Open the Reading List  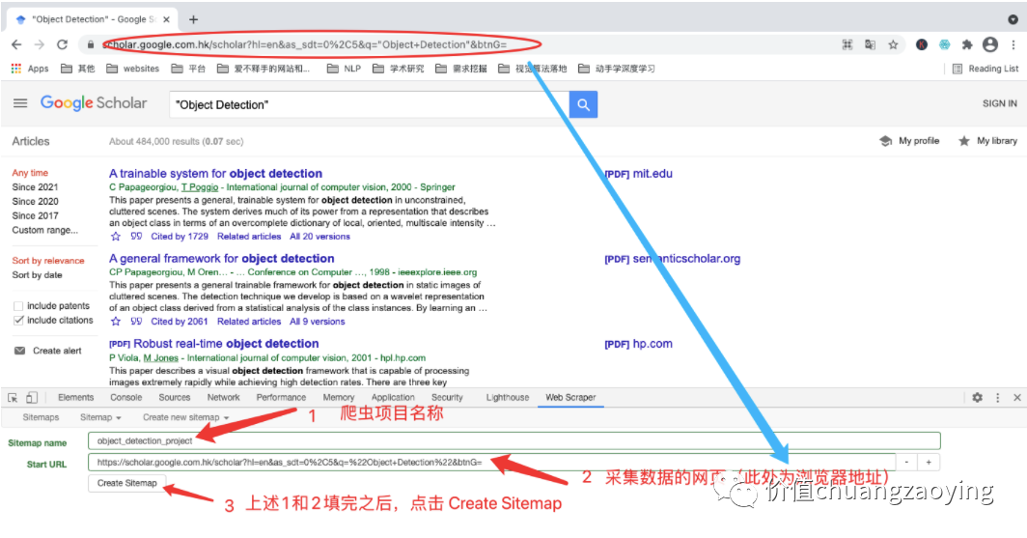click(x=985, y=69)
